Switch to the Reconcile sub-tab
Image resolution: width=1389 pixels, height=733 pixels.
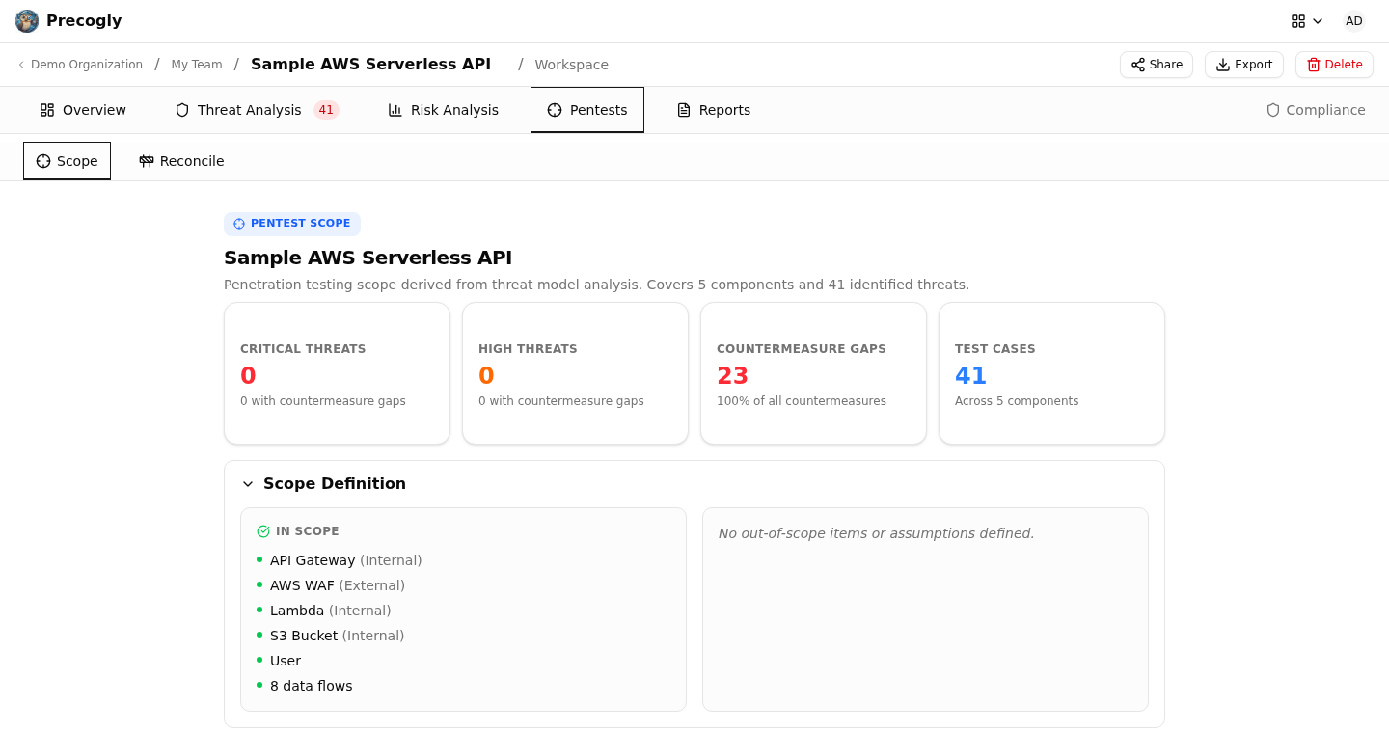(181, 161)
